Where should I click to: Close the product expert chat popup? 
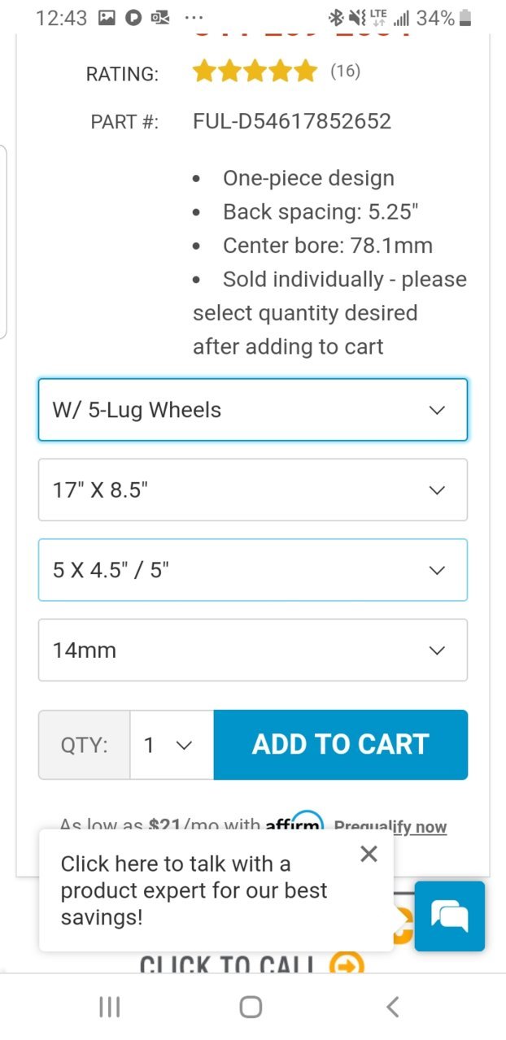[369, 854]
